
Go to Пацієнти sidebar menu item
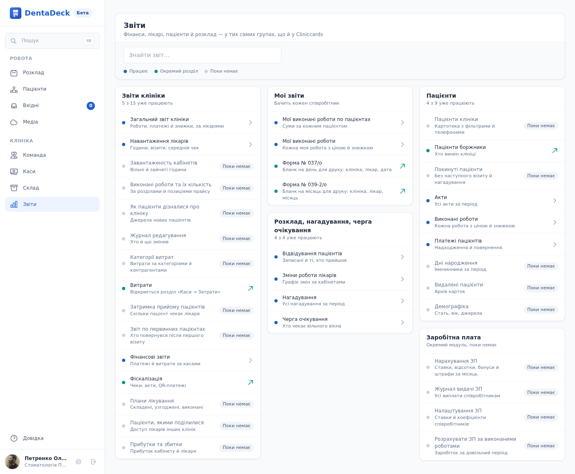coord(52,89)
